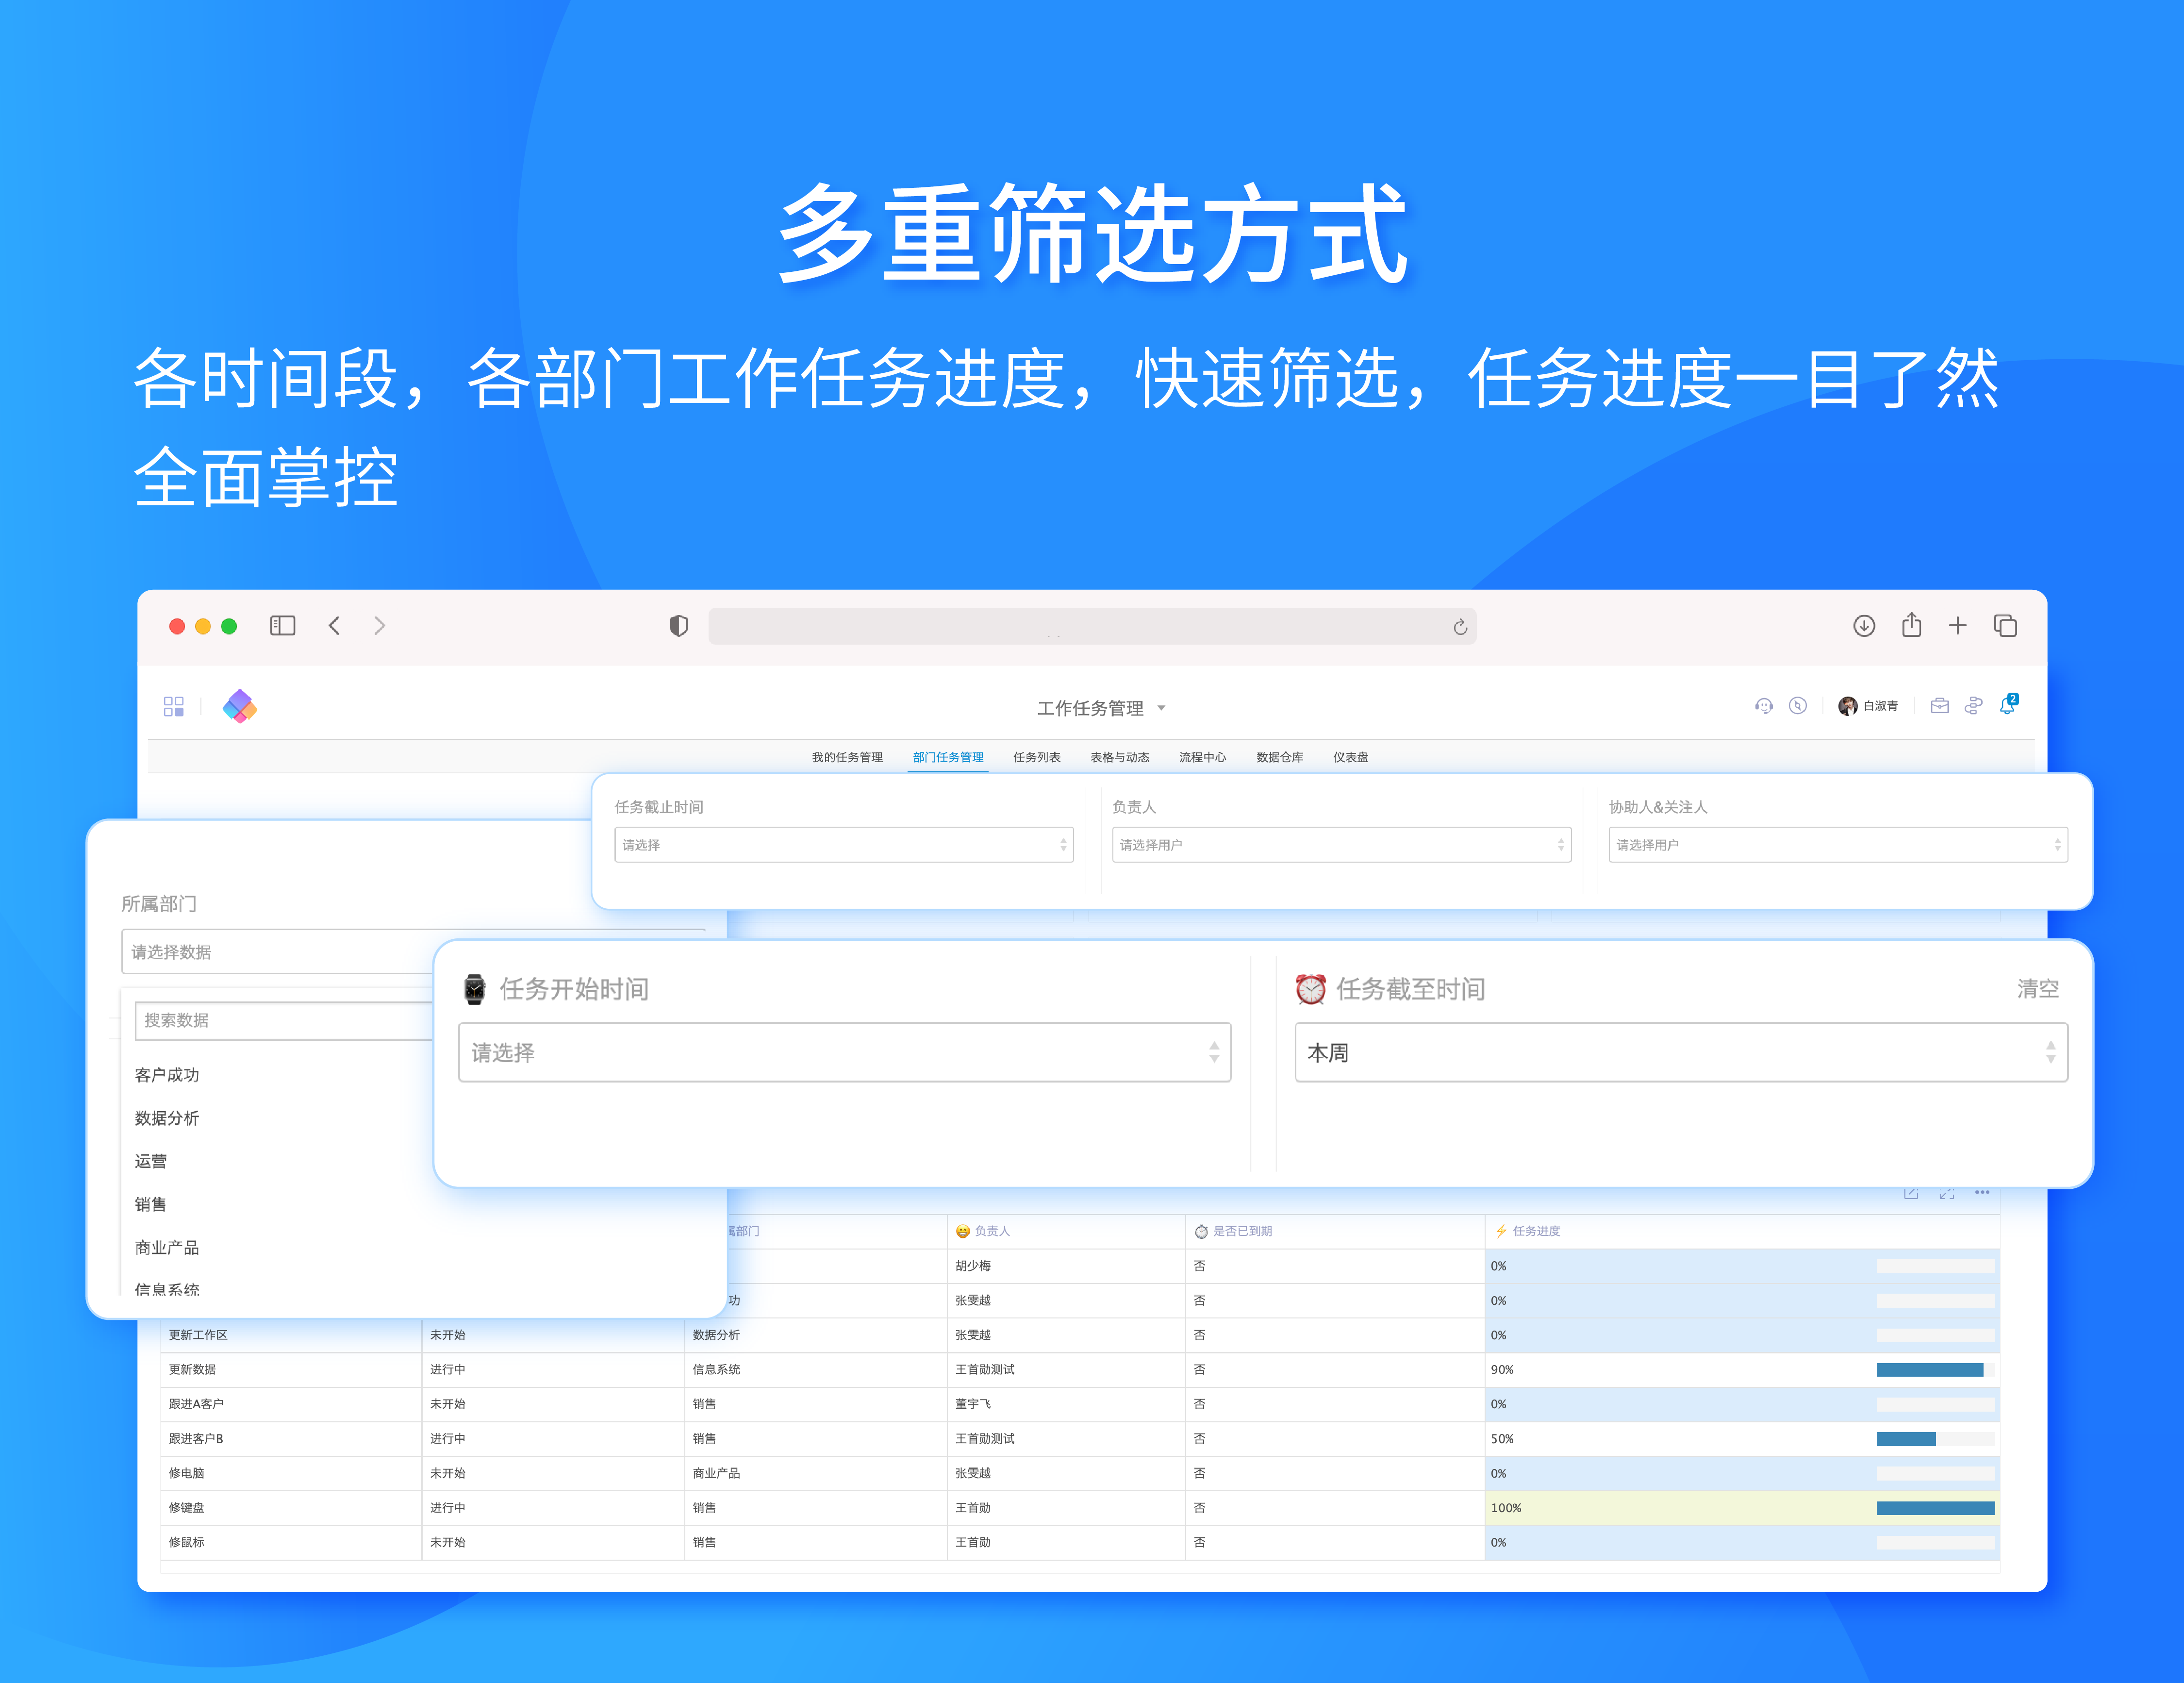Switch to the 仪表盘 tab
Screen dimensions: 2184x1683
pyautogui.click(x=1350, y=757)
